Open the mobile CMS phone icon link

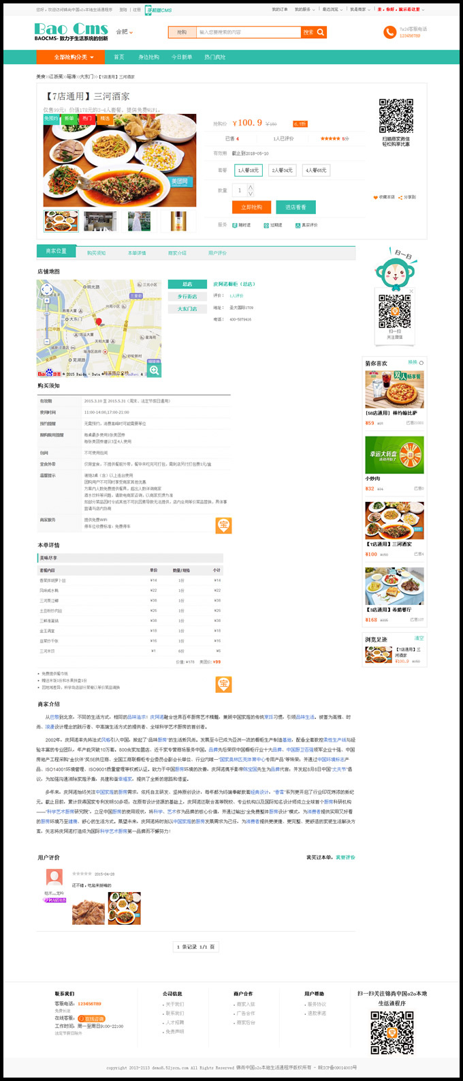159,10
